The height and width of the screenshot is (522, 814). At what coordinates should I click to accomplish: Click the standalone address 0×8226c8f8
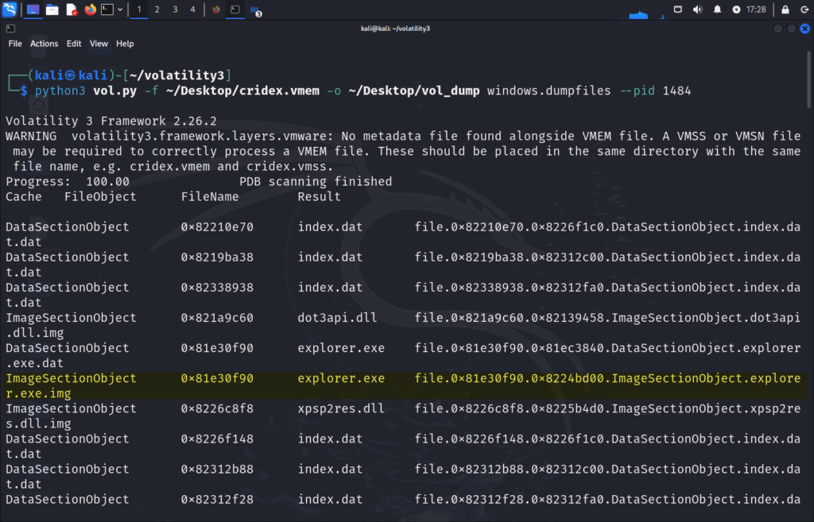(217, 408)
